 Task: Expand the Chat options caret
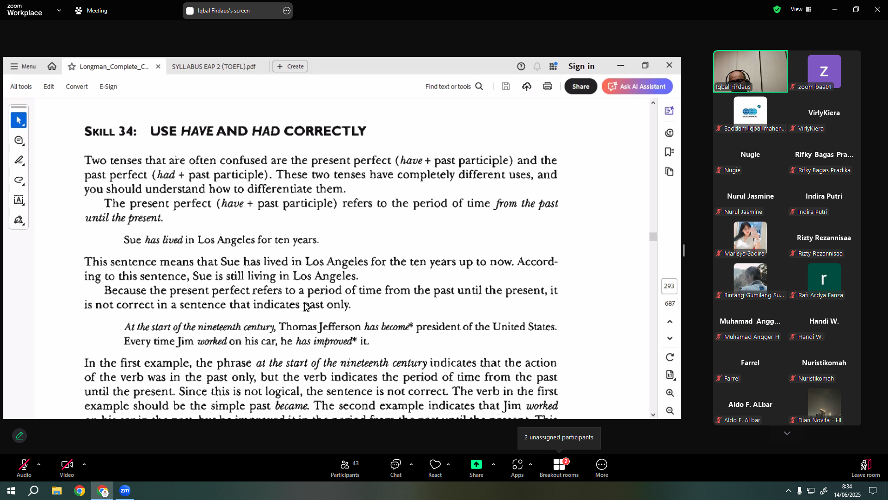[411, 464]
